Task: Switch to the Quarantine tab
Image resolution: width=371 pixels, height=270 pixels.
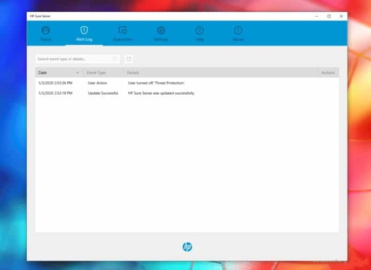Action: click(122, 34)
